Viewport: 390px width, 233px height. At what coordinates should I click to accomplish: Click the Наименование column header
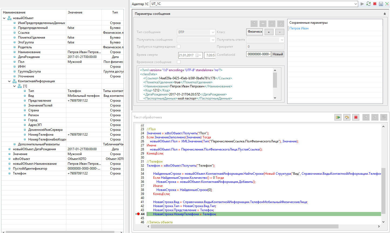pyautogui.click(x=14, y=12)
